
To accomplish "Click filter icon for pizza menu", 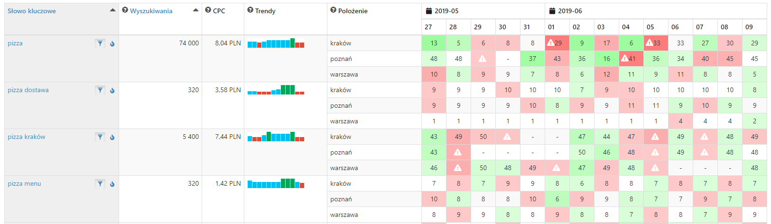I will pos(100,184).
